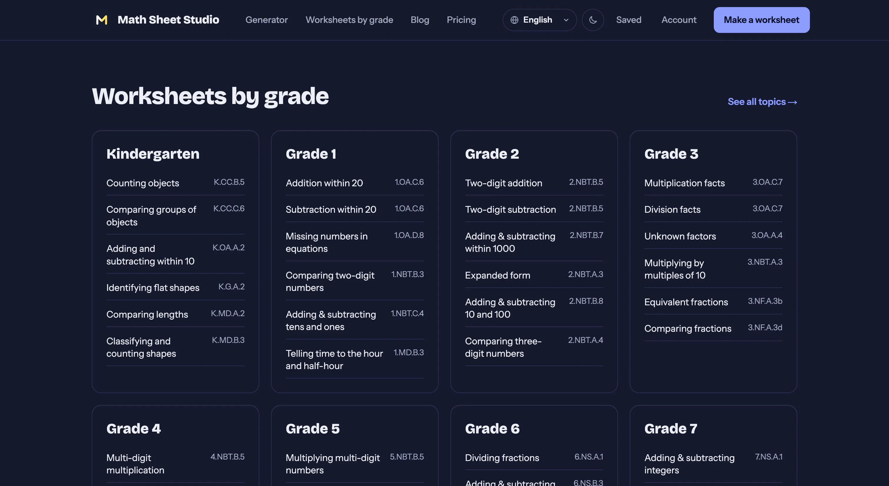Go to Worksheets by grade in navbar
This screenshot has height=486, width=889.
(x=349, y=20)
